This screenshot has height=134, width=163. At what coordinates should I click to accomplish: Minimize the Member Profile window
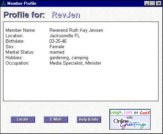[147, 3]
